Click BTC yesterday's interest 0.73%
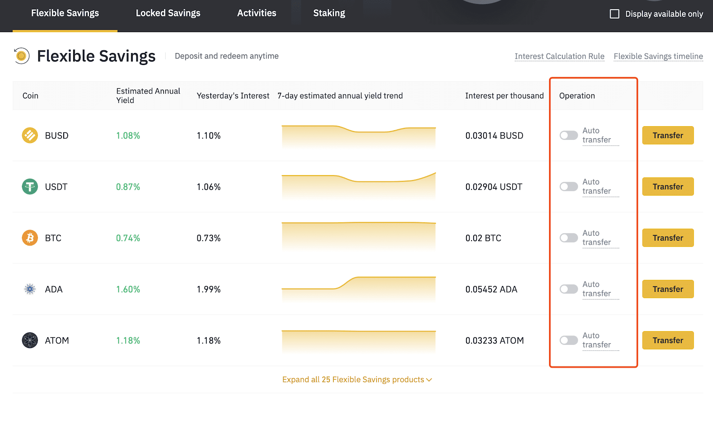This screenshot has height=422, width=713. click(209, 238)
